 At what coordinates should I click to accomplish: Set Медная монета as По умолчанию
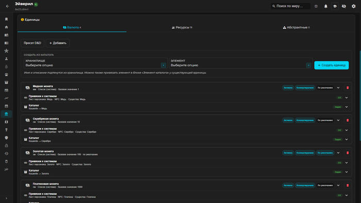pyautogui.click(x=325, y=88)
